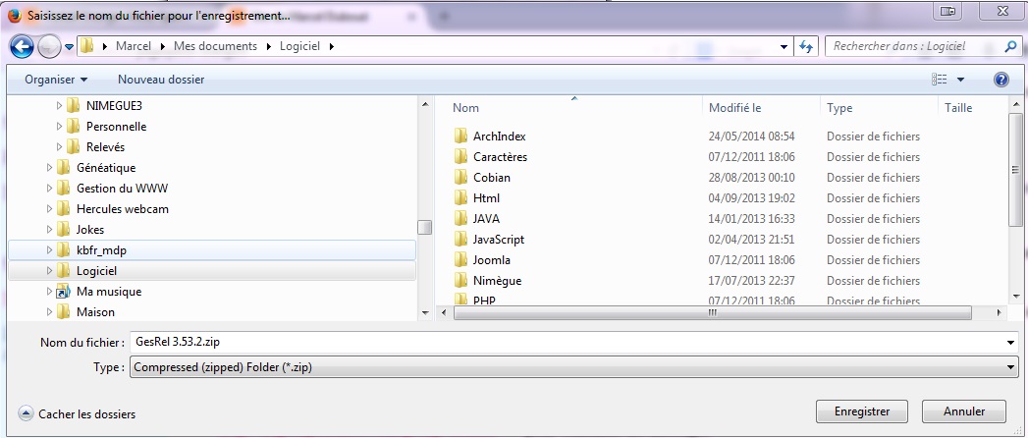Expand the NIMEGUE3 tree folder

click(x=59, y=105)
